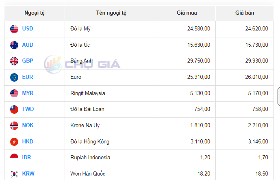This screenshot has height=180, width=280.
Task: Click the United Kingdom flag icon
Action: point(14,61)
